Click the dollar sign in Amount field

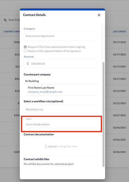tap(28, 64)
